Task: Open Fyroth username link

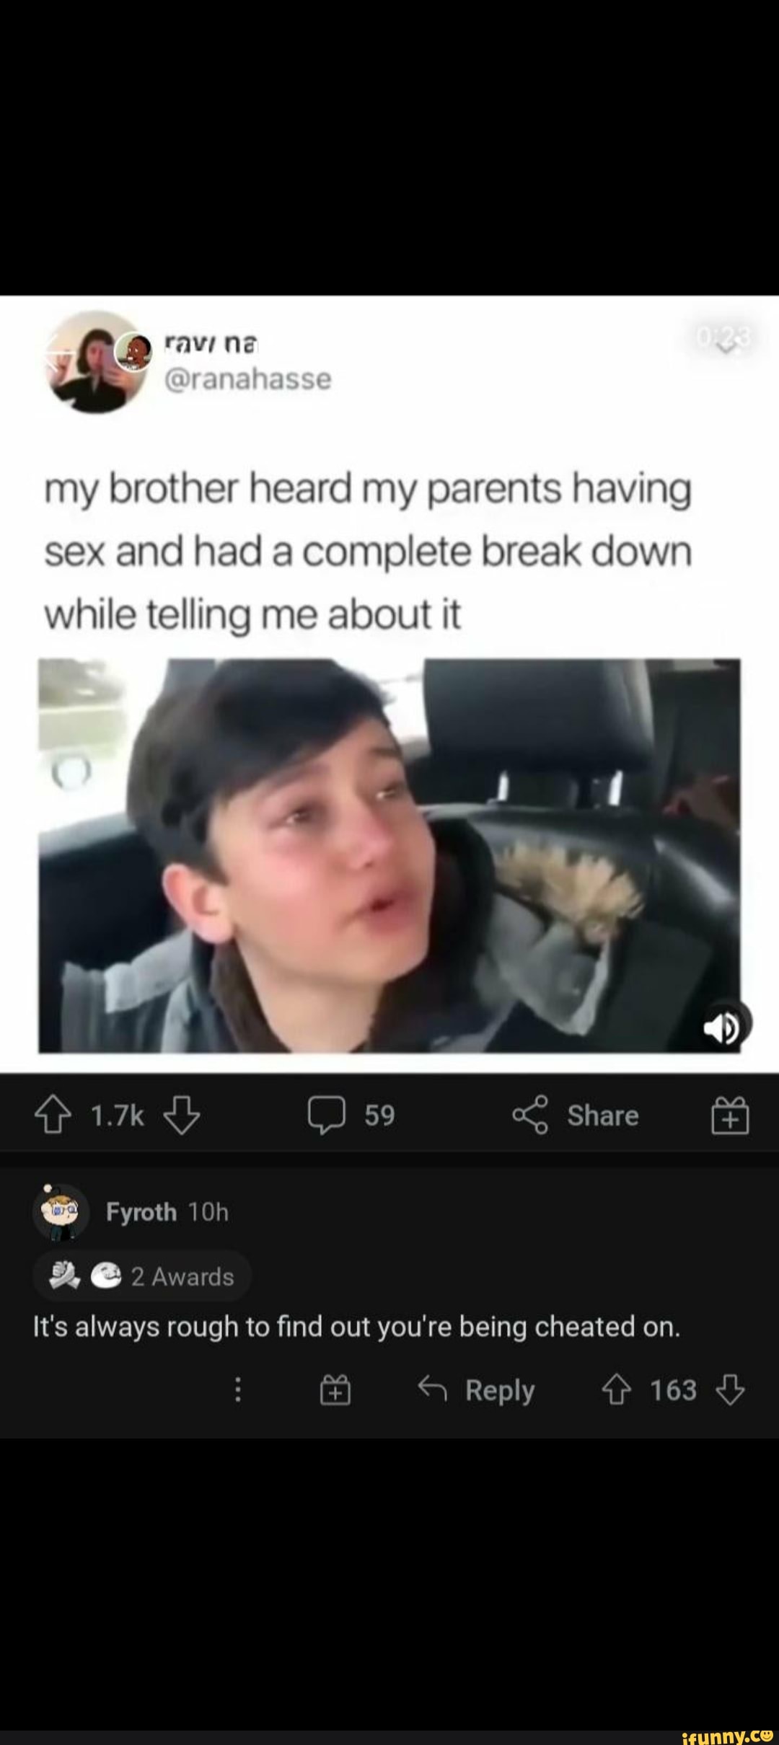Action: point(141,1213)
